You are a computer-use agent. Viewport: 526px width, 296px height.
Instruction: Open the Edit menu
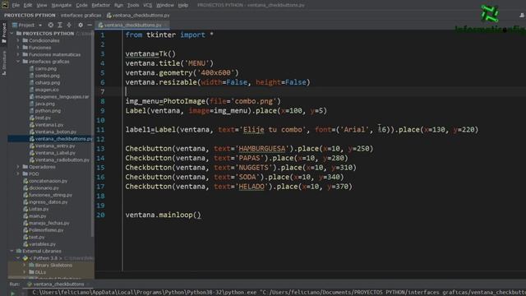point(28,5)
